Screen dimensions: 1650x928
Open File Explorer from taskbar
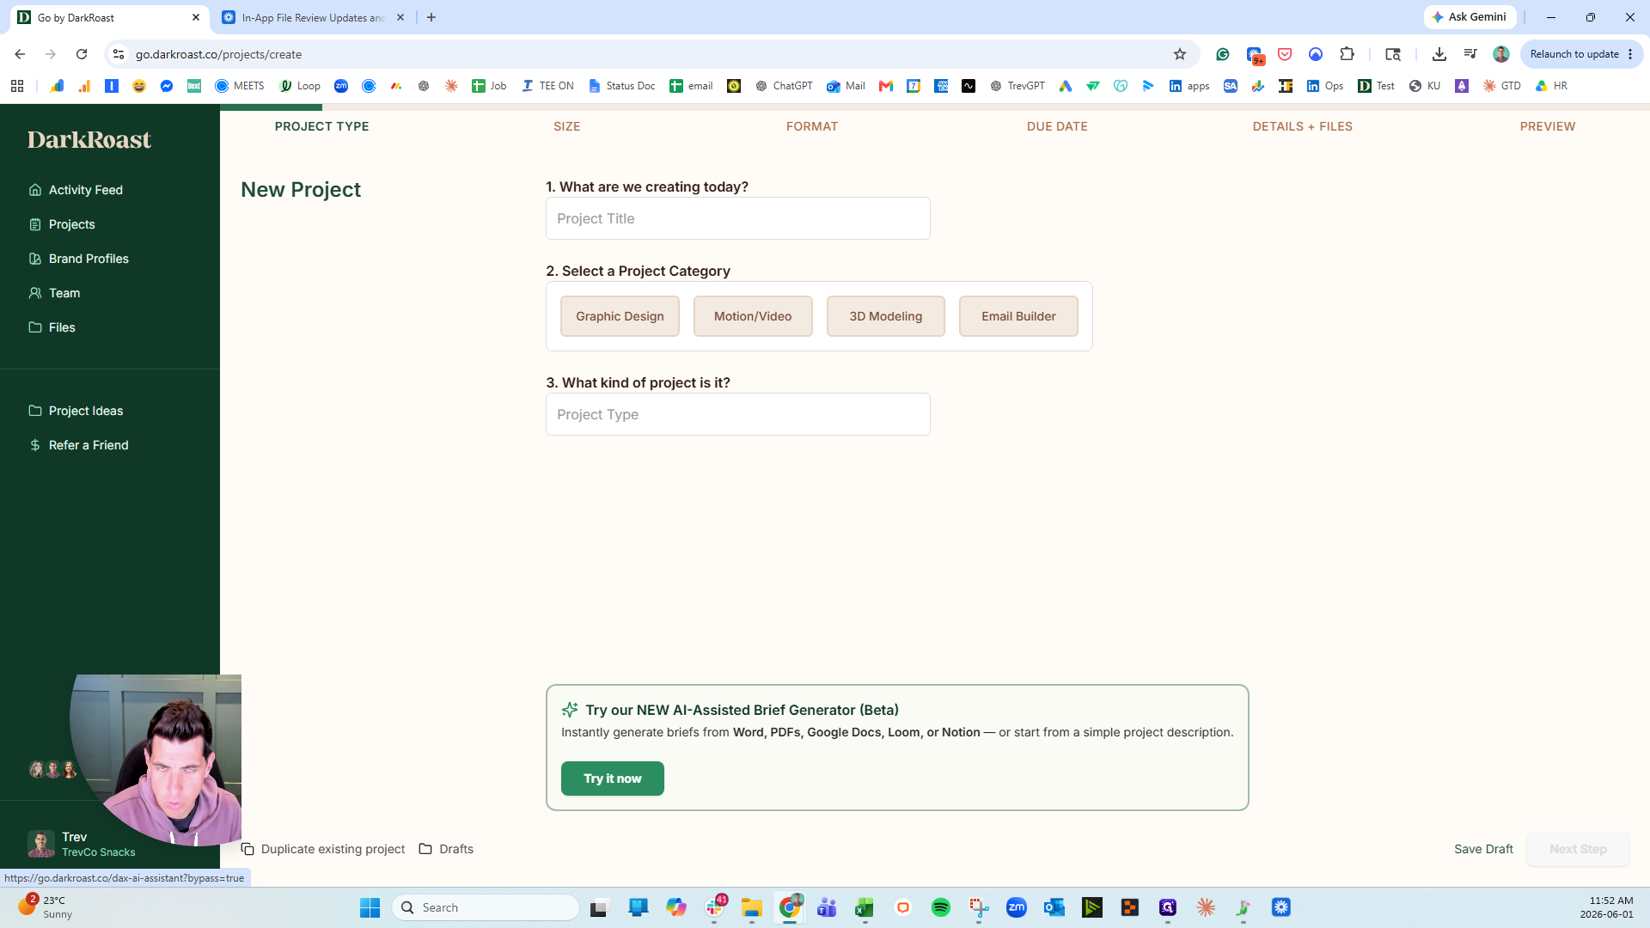click(751, 907)
